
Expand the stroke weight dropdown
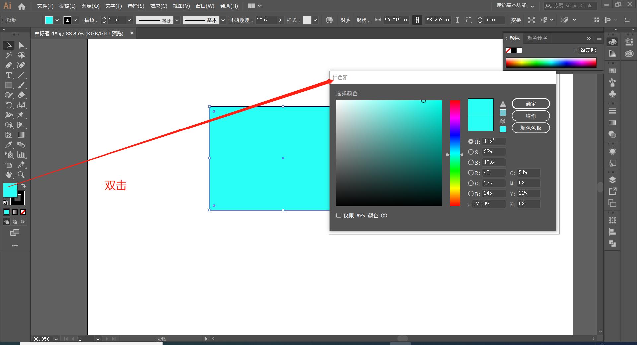coord(129,20)
